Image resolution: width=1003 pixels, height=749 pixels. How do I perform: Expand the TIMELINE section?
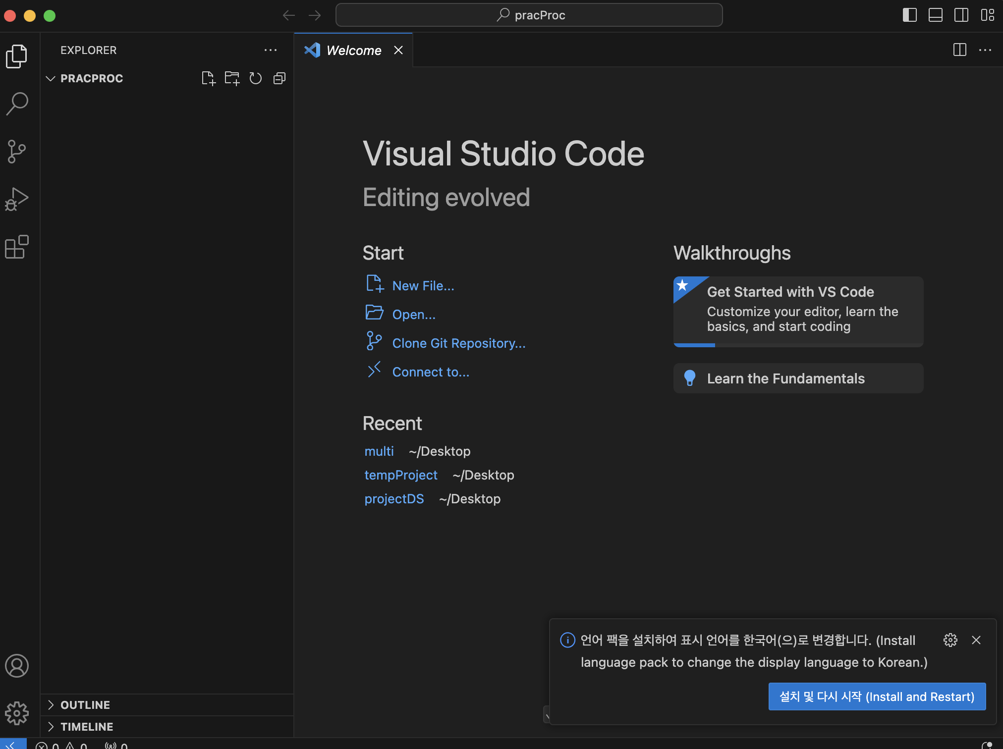pos(87,727)
